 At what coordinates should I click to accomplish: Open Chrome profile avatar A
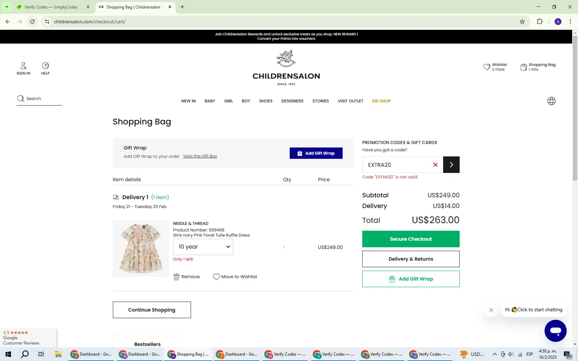pos(558,22)
